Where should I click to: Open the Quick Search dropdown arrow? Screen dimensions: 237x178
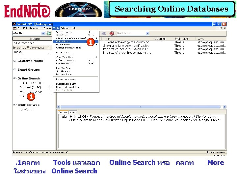(x=147, y=33)
